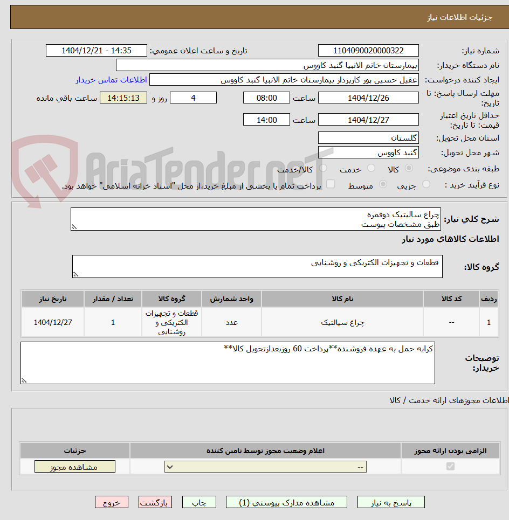The width and height of the screenshot is (509, 520).
Task: Open the اعلام وضعیت مجوز dropdown
Action: point(265,467)
